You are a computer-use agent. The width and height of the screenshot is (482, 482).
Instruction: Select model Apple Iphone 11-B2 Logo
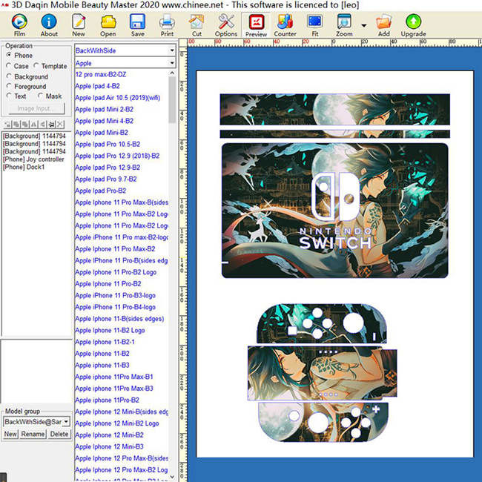[x=110, y=331]
